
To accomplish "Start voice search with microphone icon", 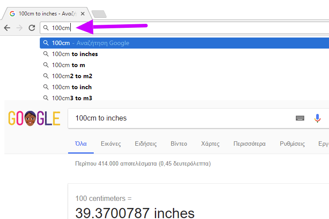I will click(317, 118).
